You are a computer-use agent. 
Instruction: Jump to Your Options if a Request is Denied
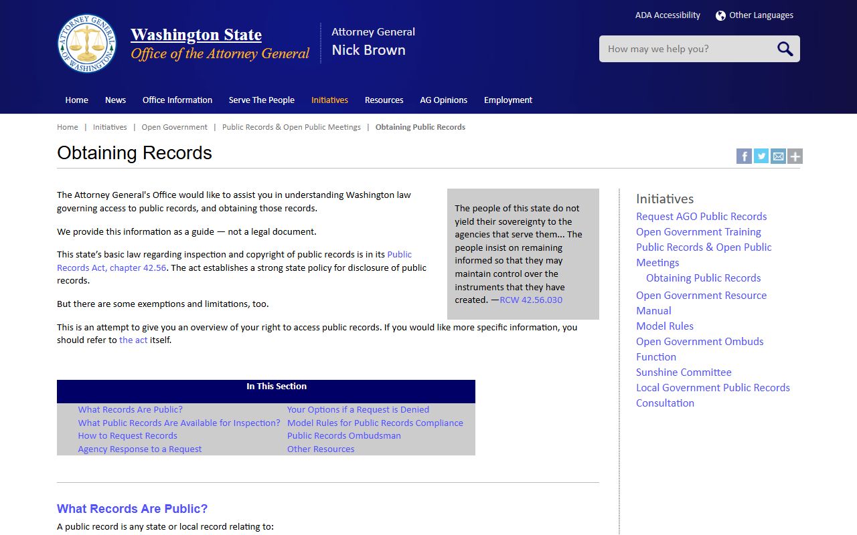[x=358, y=410]
